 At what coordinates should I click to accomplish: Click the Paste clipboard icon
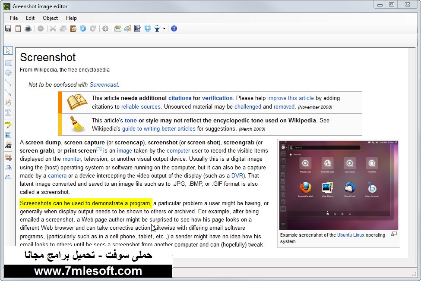pyautogui.click(x=73, y=28)
